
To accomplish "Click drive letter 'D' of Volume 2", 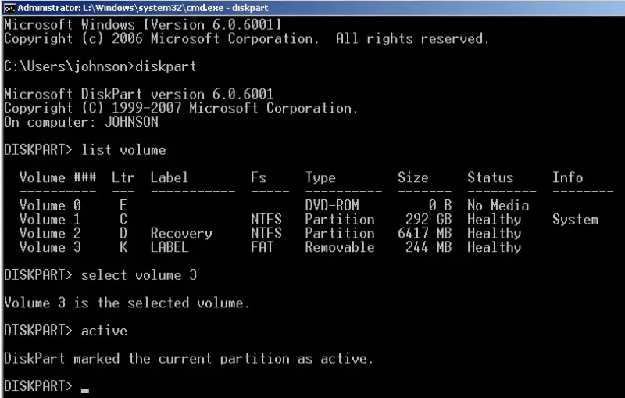I will tap(123, 233).
